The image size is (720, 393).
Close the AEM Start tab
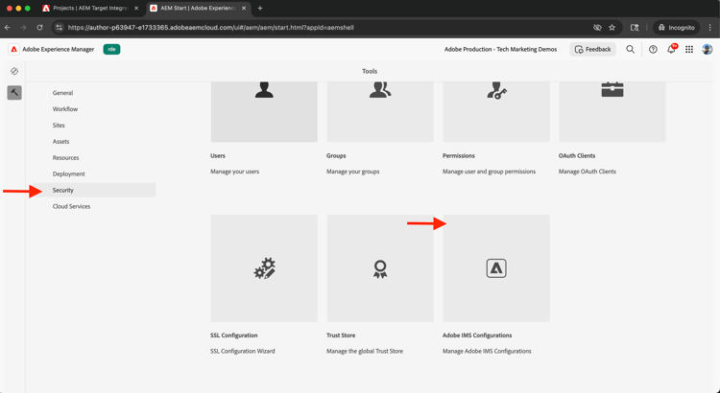(x=244, y=9)
